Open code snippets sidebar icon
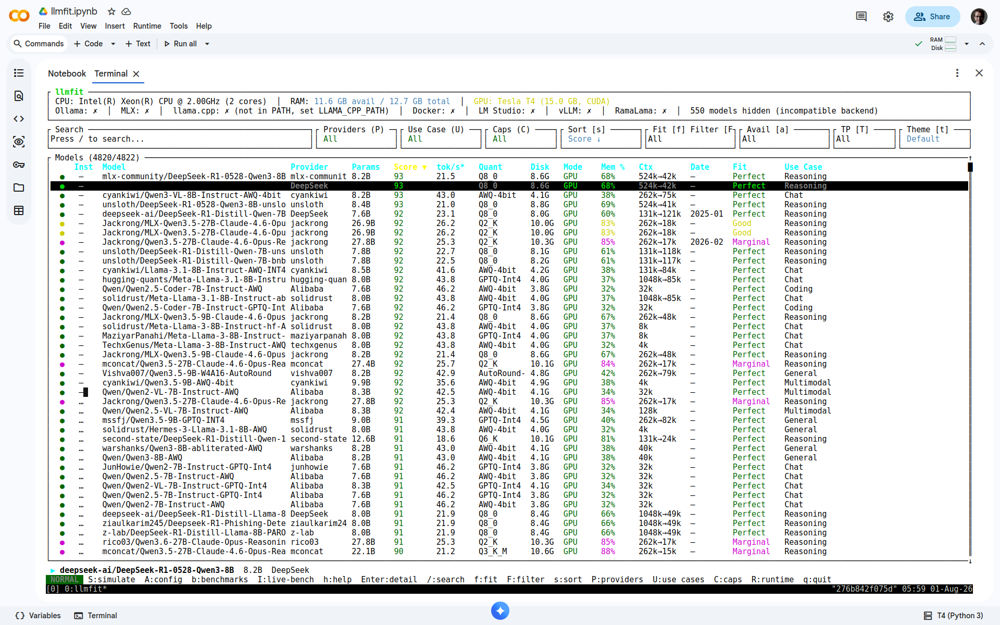 [19, 119]
